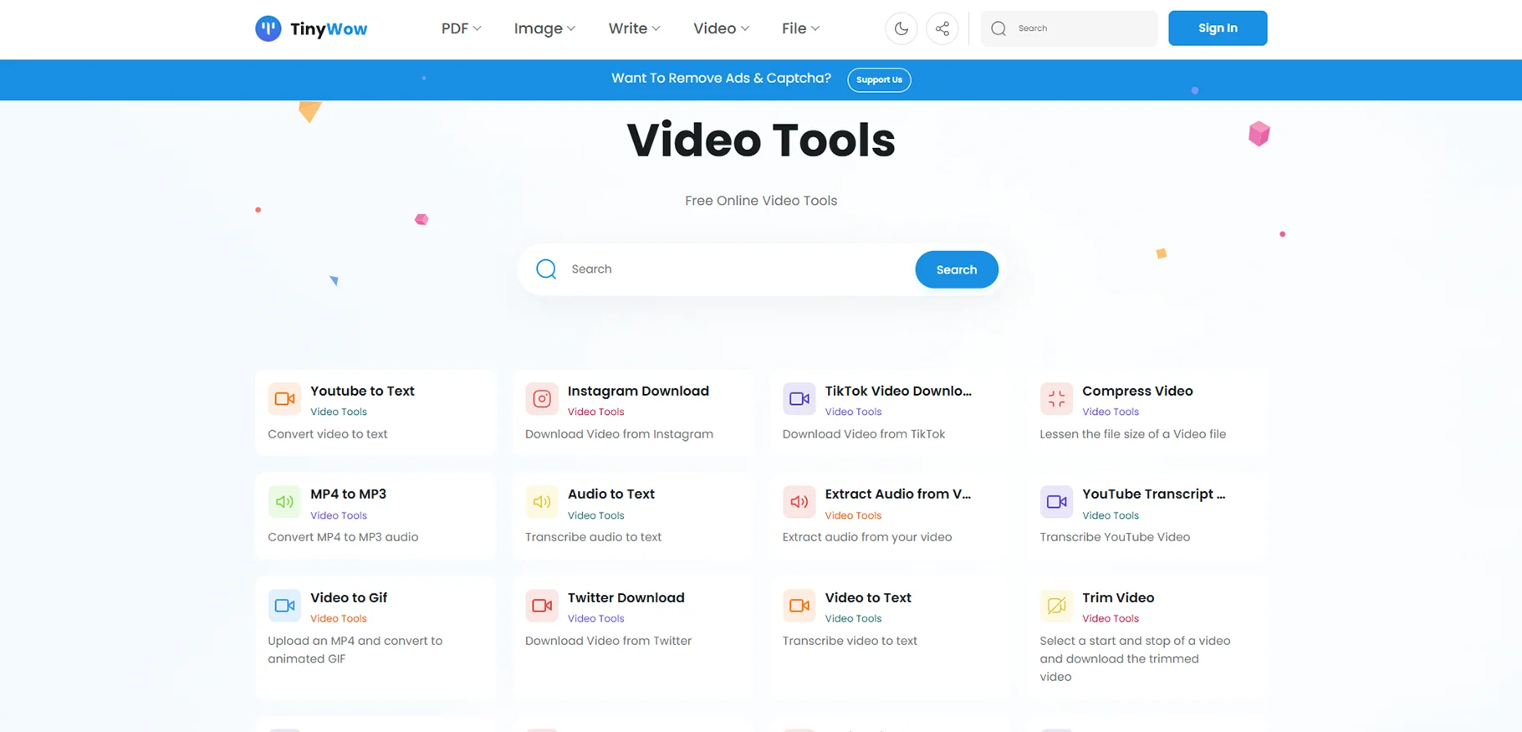Click "Convert MP4 to MP3 audio" description
1522x732 pixels.
coord(343,537)
